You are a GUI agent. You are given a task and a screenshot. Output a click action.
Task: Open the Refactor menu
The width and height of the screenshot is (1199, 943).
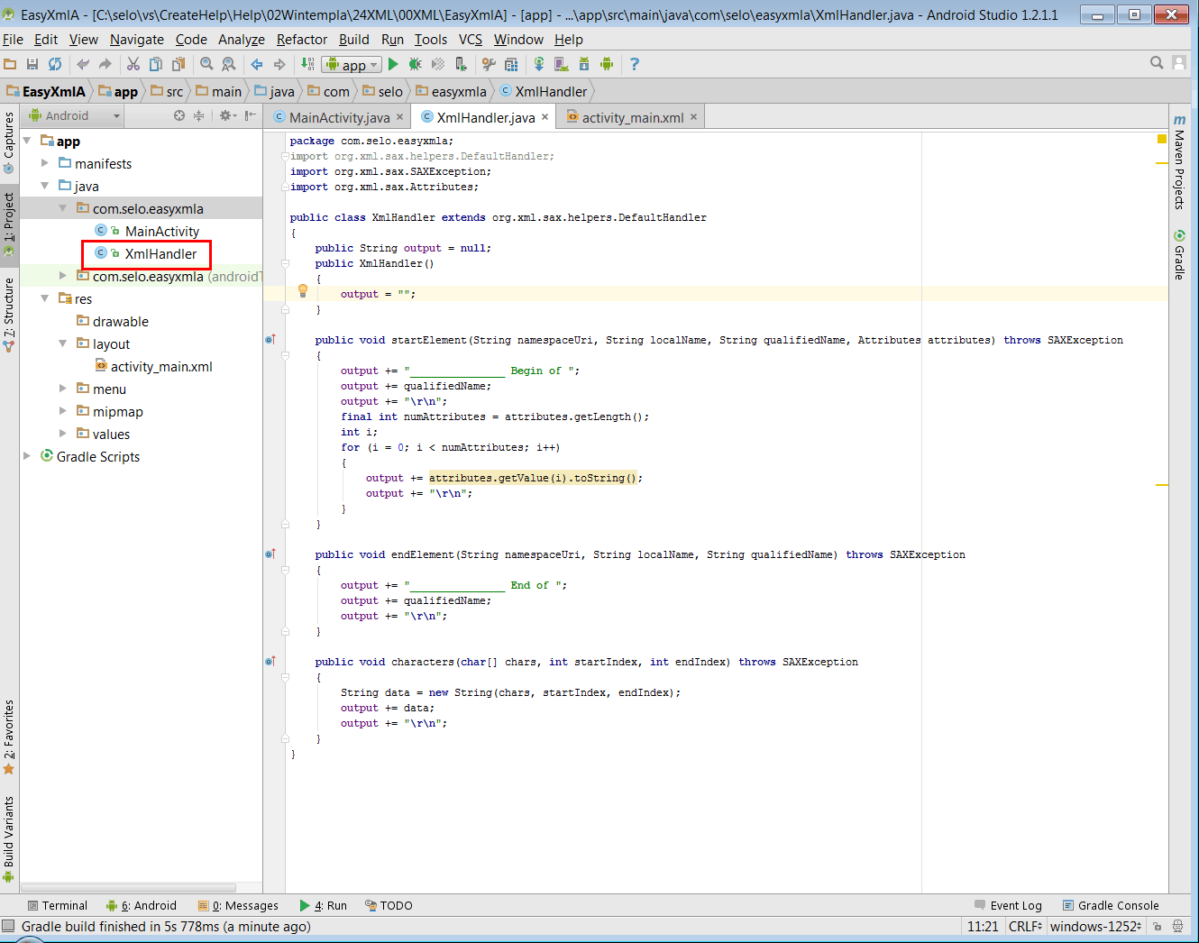tap(302, 40)
